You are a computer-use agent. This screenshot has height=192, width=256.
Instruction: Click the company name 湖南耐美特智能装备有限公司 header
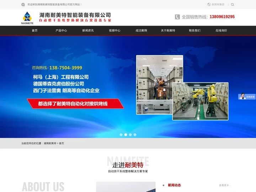pos(75,15)
